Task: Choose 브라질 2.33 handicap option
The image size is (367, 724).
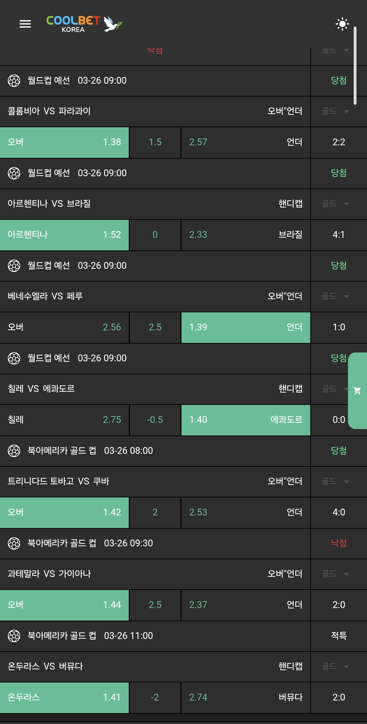Action: 246,235
